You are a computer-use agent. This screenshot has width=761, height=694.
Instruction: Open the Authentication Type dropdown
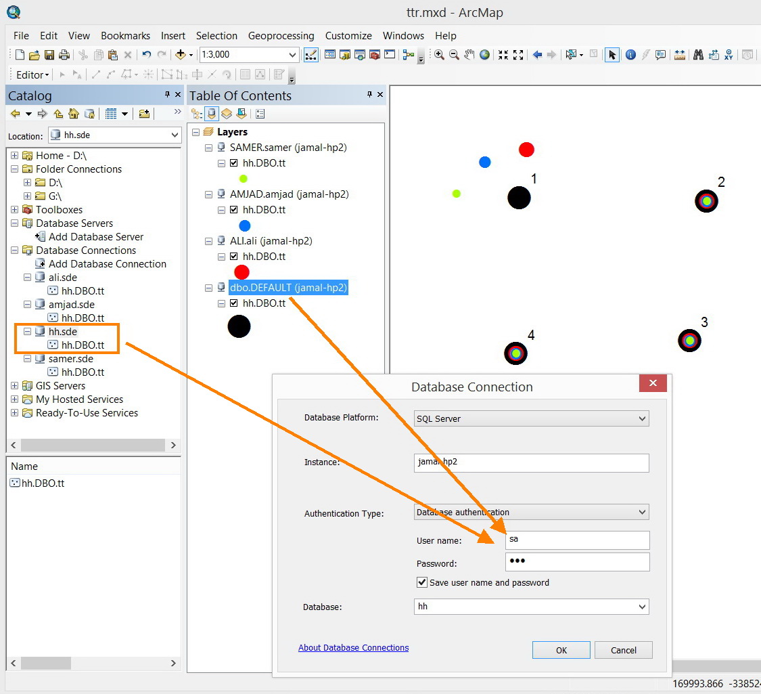click(x=642, y=512)
